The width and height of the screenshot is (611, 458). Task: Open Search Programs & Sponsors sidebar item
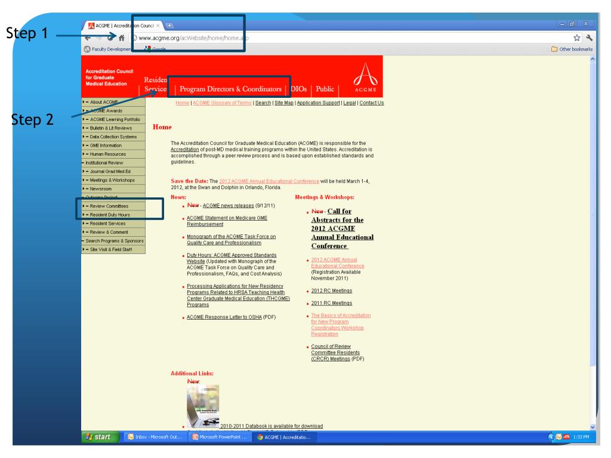tap(113, 241)
